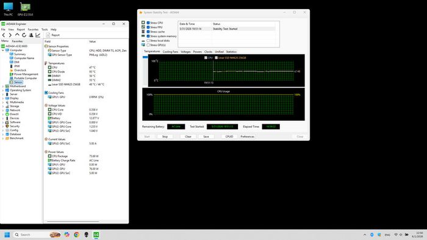
Task: Open the File menu in AIDA64
Action: coord(3,29)
